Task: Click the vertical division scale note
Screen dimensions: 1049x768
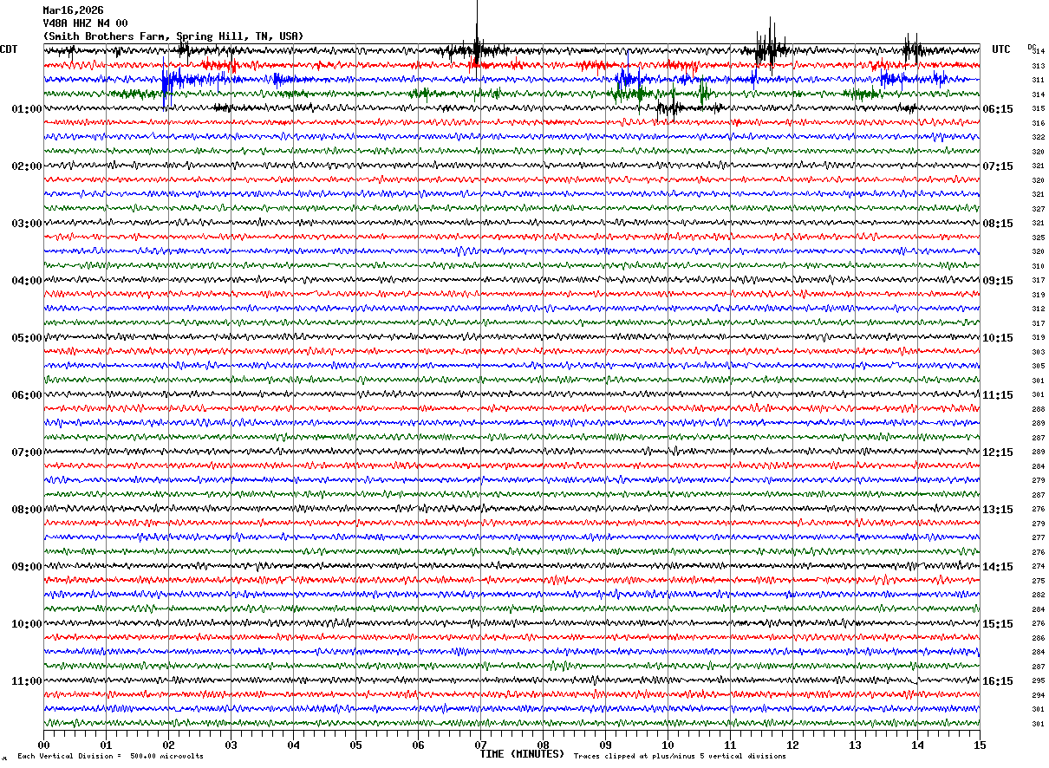Action: pos(110,756)
